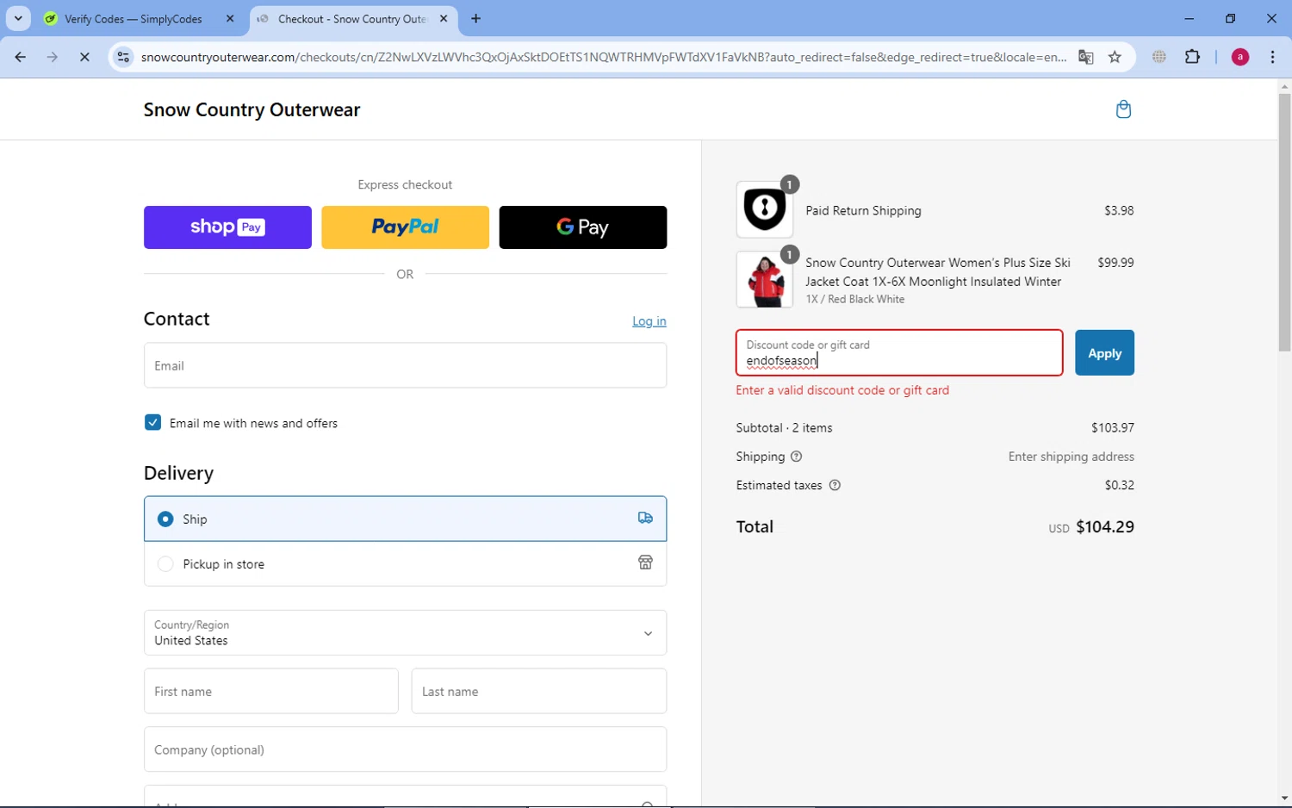Expand the Country/Region dropdown
The image size is (1292, 808).
coord(405,633)
